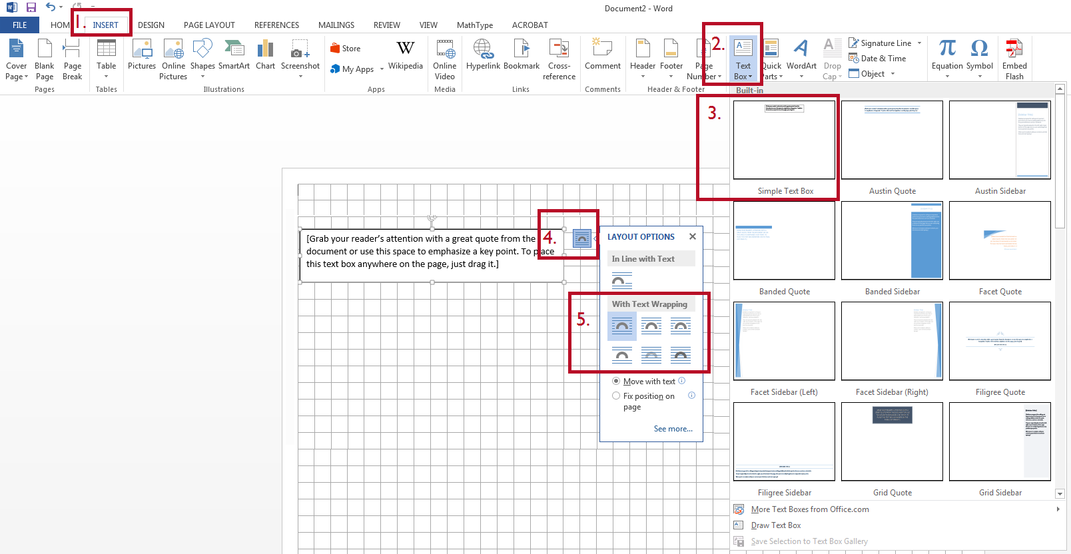The width and height of the screenshot is (1071, 554).
Task: Click the Save icon in quick access toolbar
Action: tap(31, 7)
